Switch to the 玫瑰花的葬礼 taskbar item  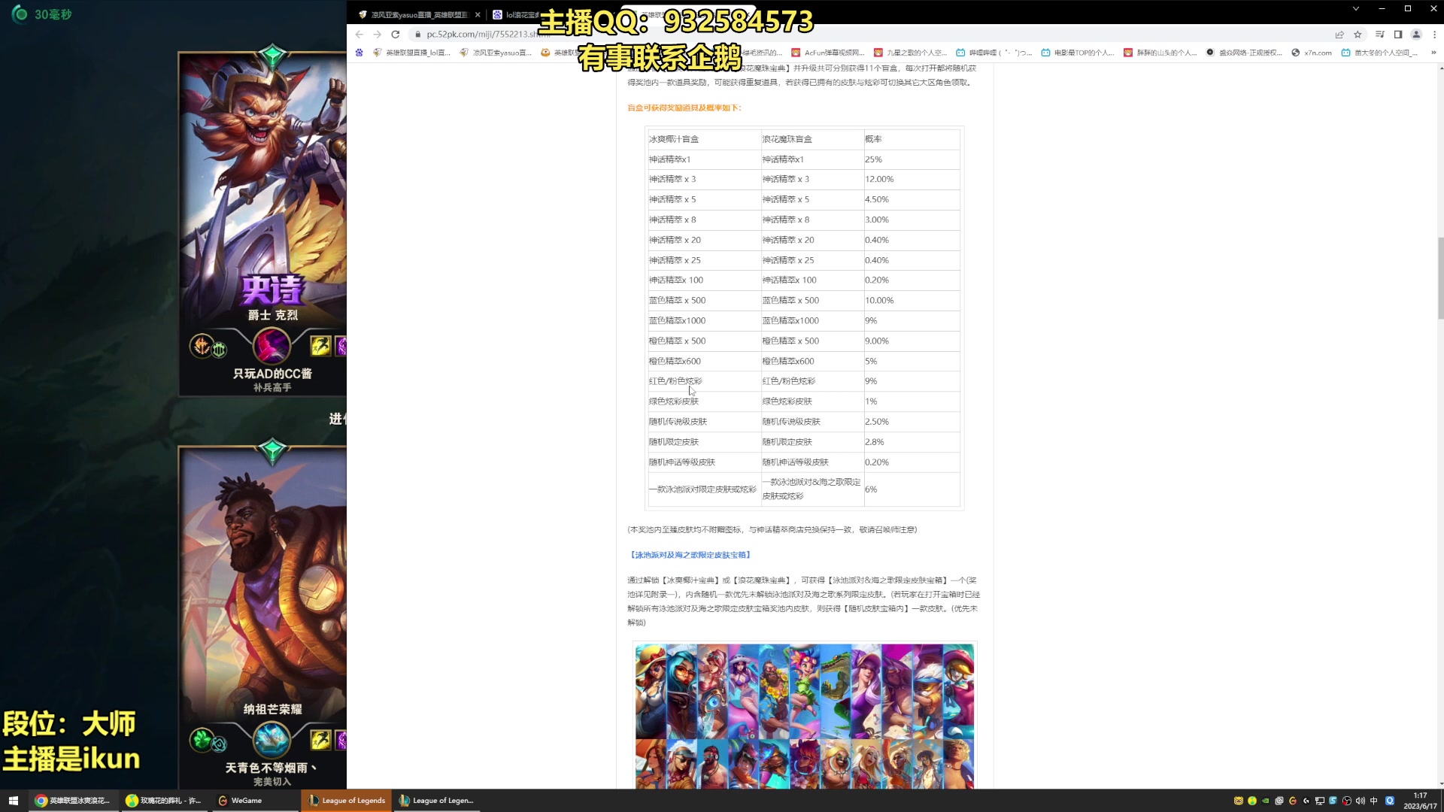pyautogui.click(x=164, y=801)
